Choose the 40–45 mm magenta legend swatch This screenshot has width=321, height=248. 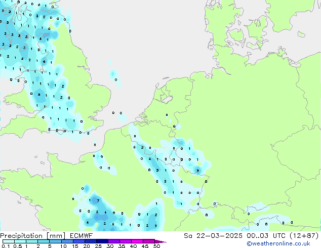tap(139, 241)
